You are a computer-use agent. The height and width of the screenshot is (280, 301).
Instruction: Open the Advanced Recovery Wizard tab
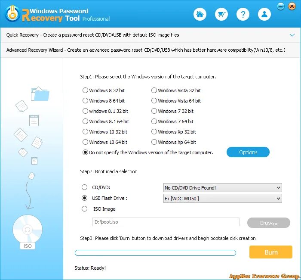[x=150, y=50]
